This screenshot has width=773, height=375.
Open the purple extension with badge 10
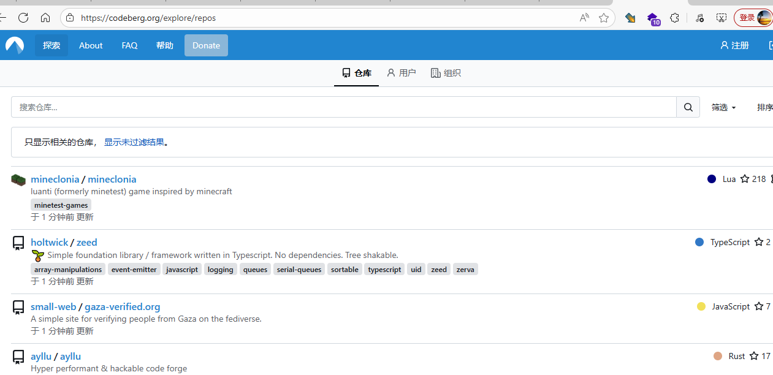click(x=653, y=18)
